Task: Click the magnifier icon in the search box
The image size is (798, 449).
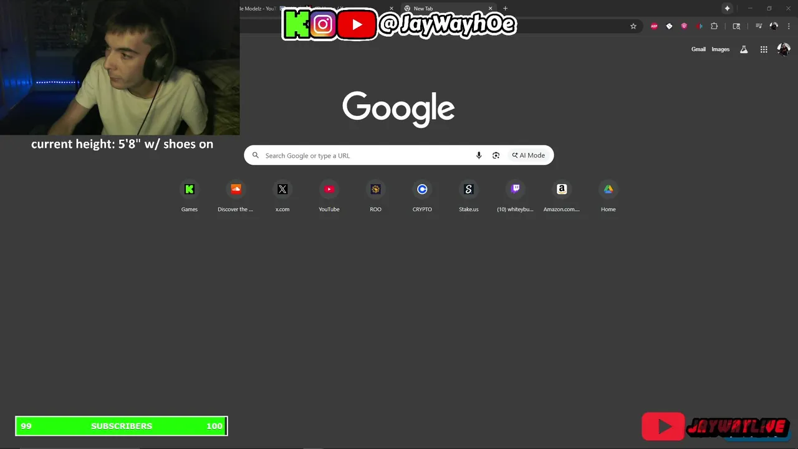Action: pos(256,155)
